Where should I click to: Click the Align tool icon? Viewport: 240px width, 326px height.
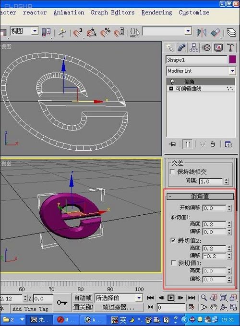click(216, 33)
